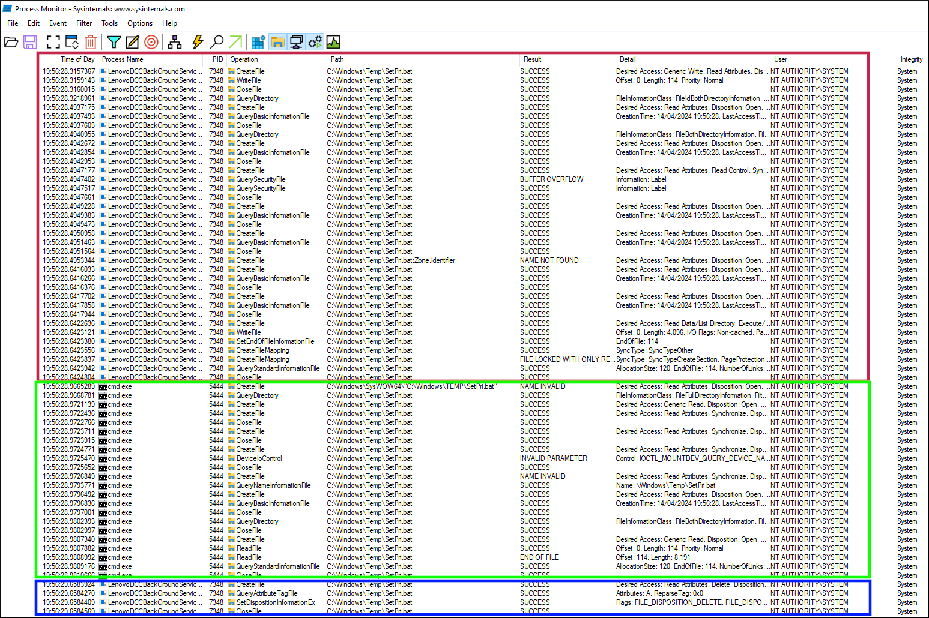Sort events by the Operation column
The image size is (929, 618).
244,59
